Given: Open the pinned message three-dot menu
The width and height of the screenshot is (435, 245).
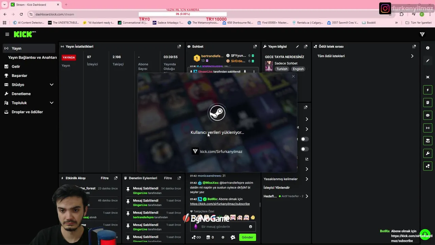Looking at the screenshot, I should pos(254,72).
